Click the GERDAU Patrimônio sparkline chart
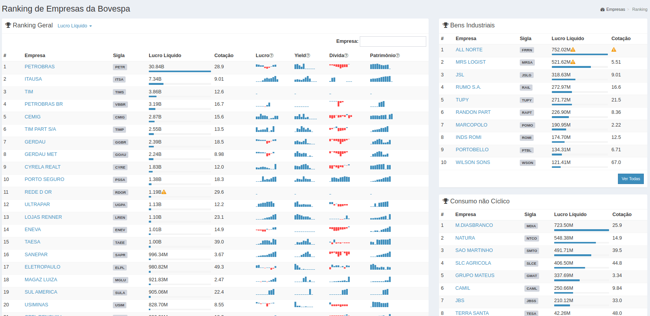 coord(381,142)
